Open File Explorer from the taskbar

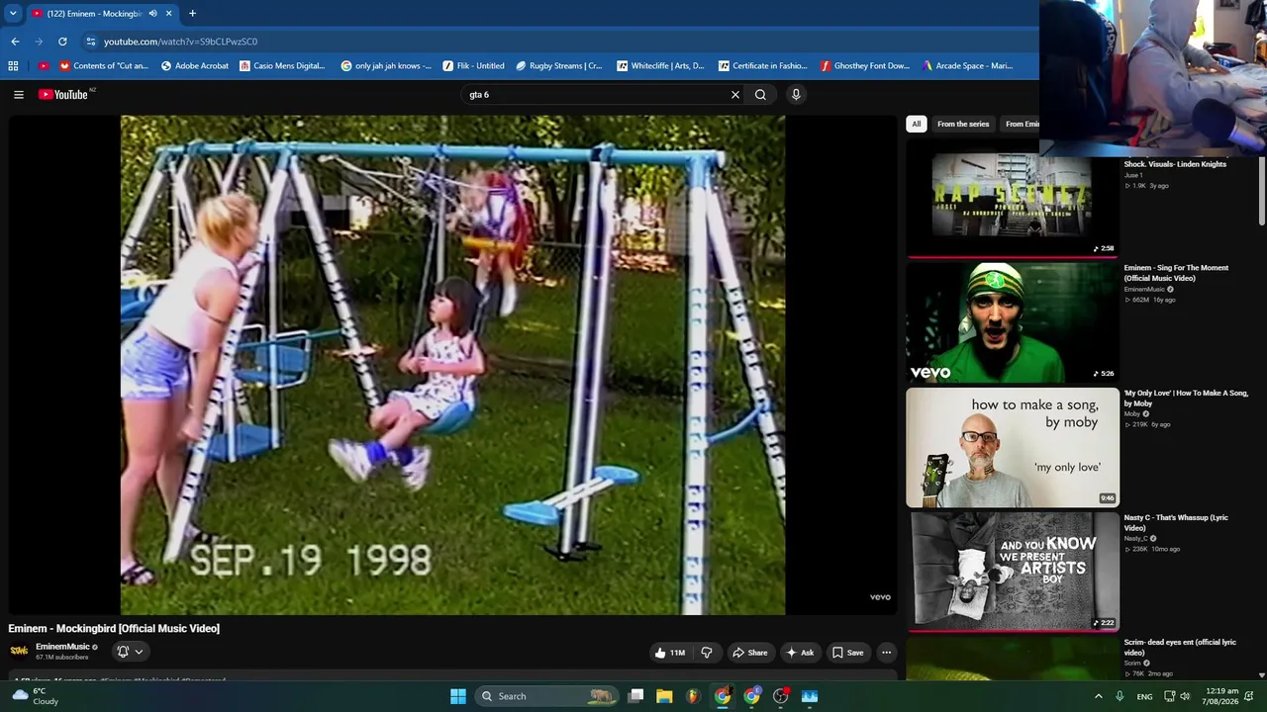pos(664,696)
